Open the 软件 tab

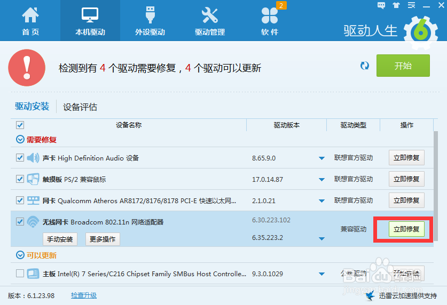(270, 21)
